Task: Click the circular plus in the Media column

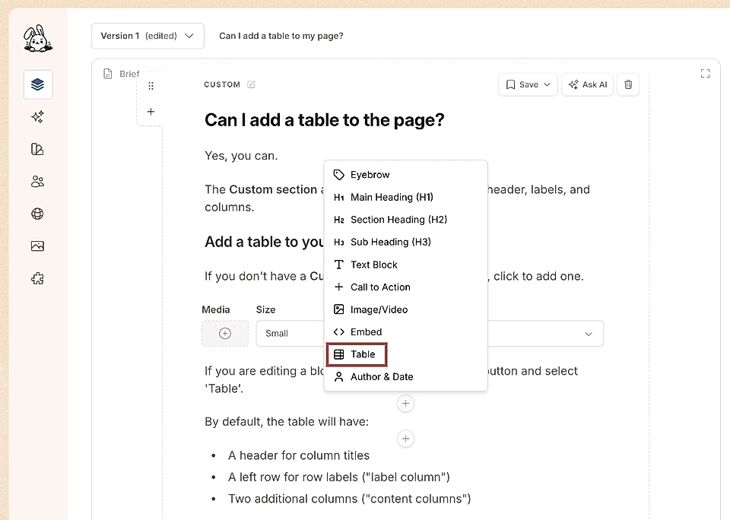Action: tap(224, 333)
